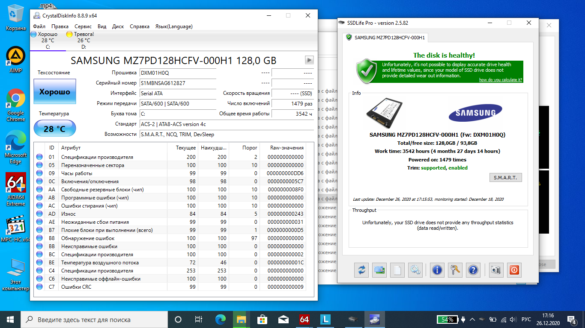Click the AIDA64 icon on the taskbar

pyautogui.click(x=304, y=319)
